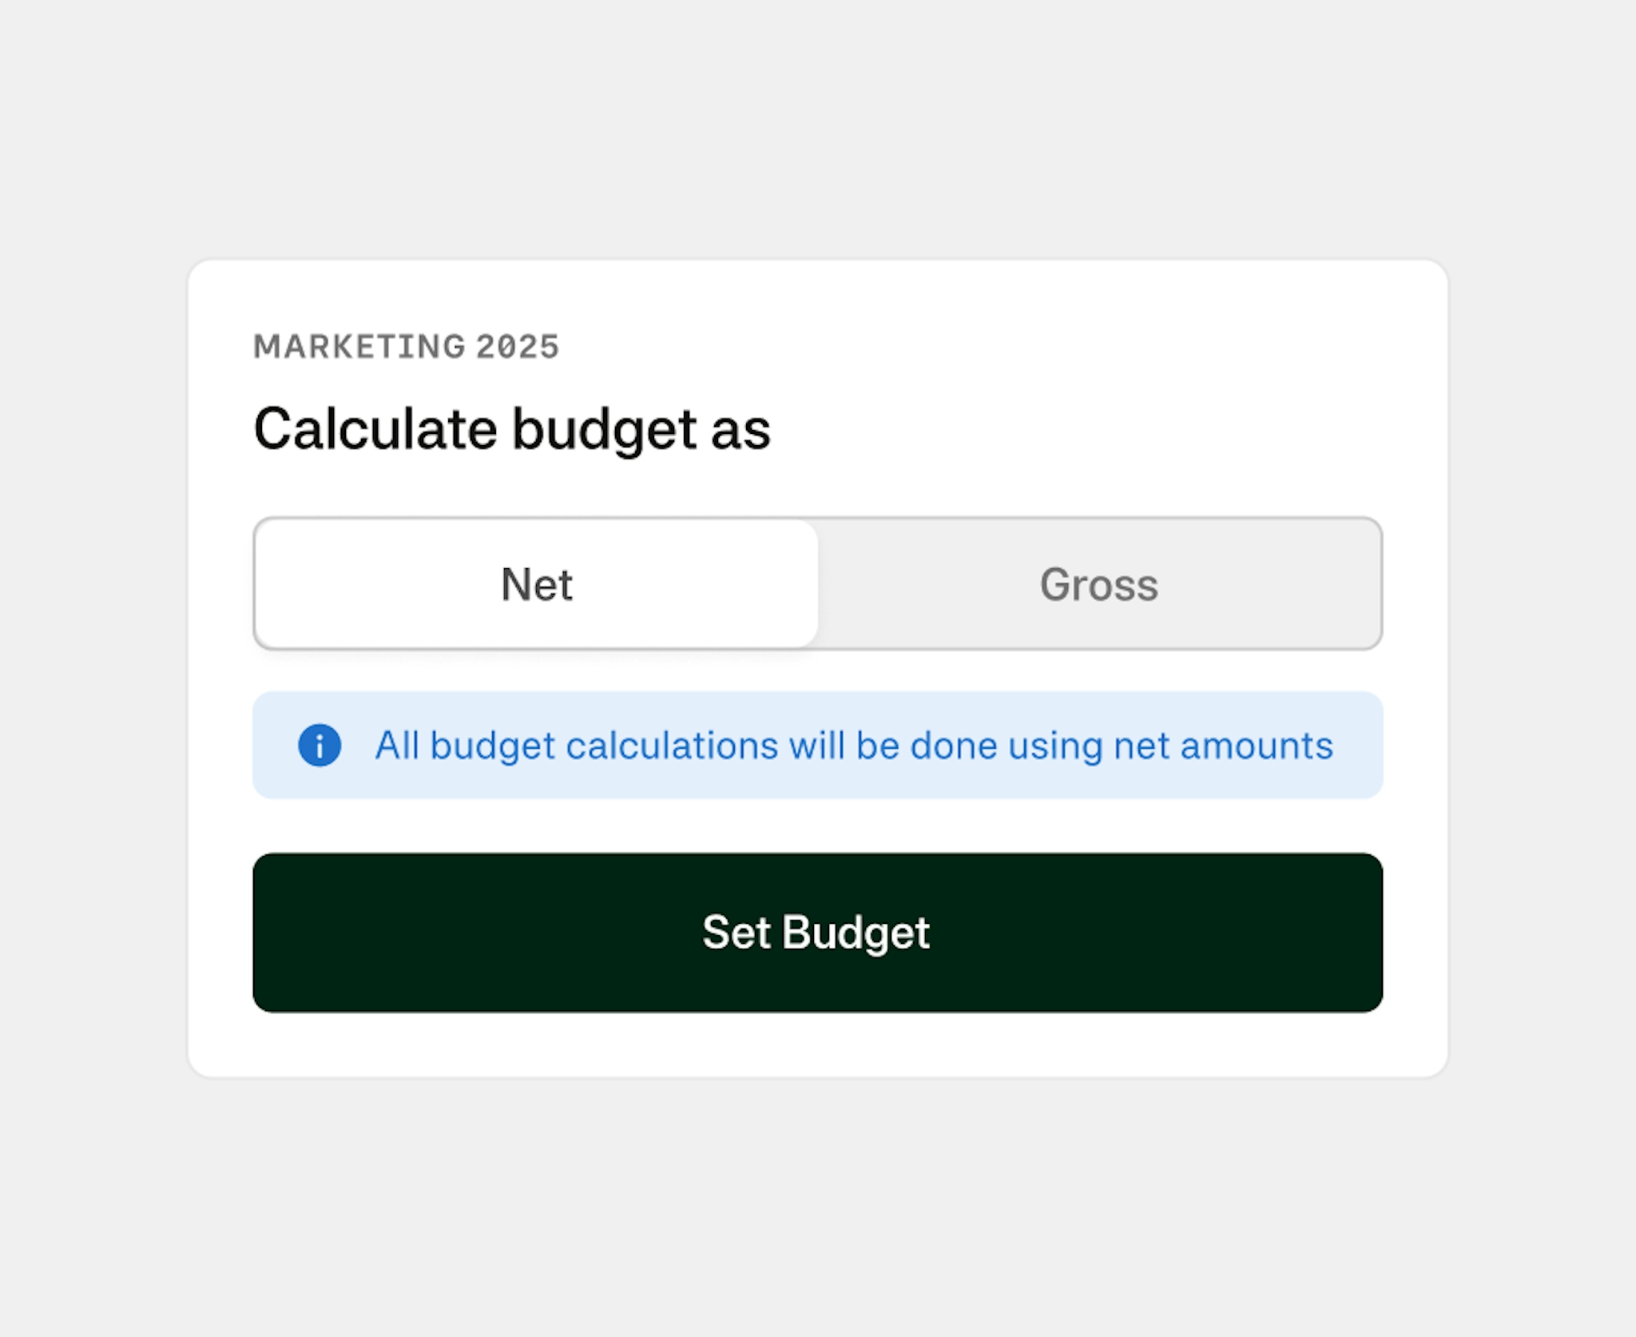This screenshot has width=1636, height=1337.
Task: Click the blue info icon
Action: [x=320, y=746]
